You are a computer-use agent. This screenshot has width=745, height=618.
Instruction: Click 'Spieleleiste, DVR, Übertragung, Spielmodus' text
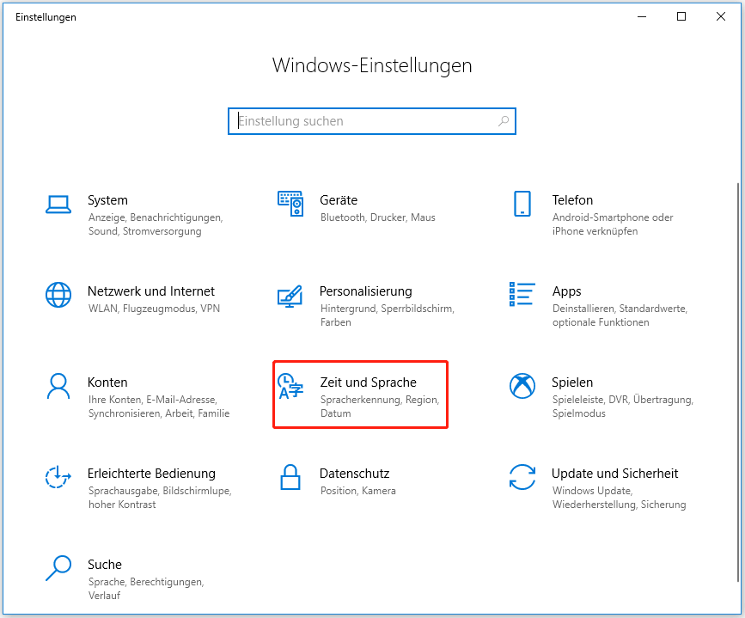[x=623, y=407]
